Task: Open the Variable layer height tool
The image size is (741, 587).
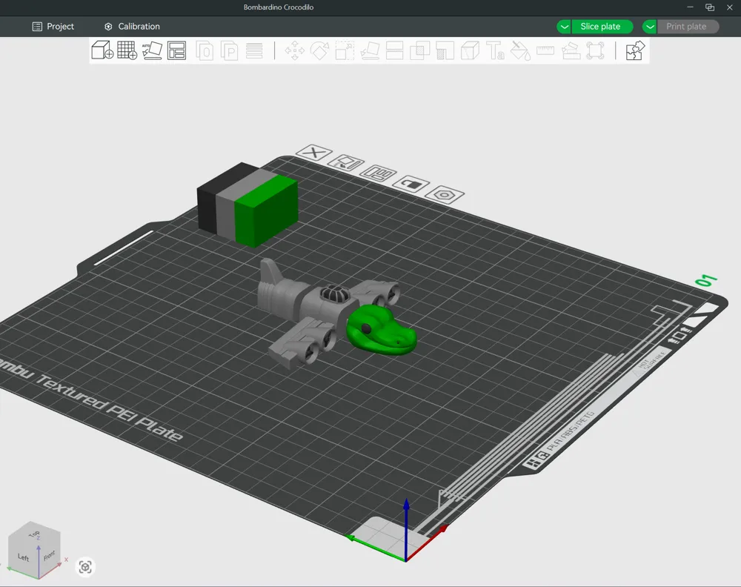Action: tap(254, 50)
